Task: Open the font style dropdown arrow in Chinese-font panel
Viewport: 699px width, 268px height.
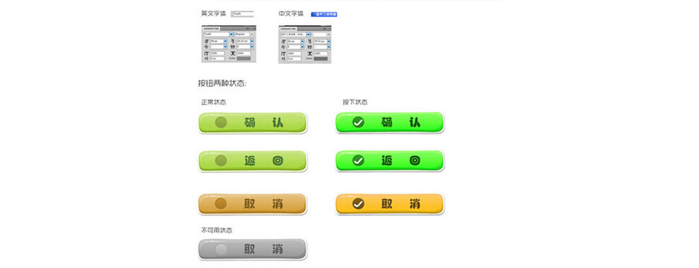Action: click(329, 34)
